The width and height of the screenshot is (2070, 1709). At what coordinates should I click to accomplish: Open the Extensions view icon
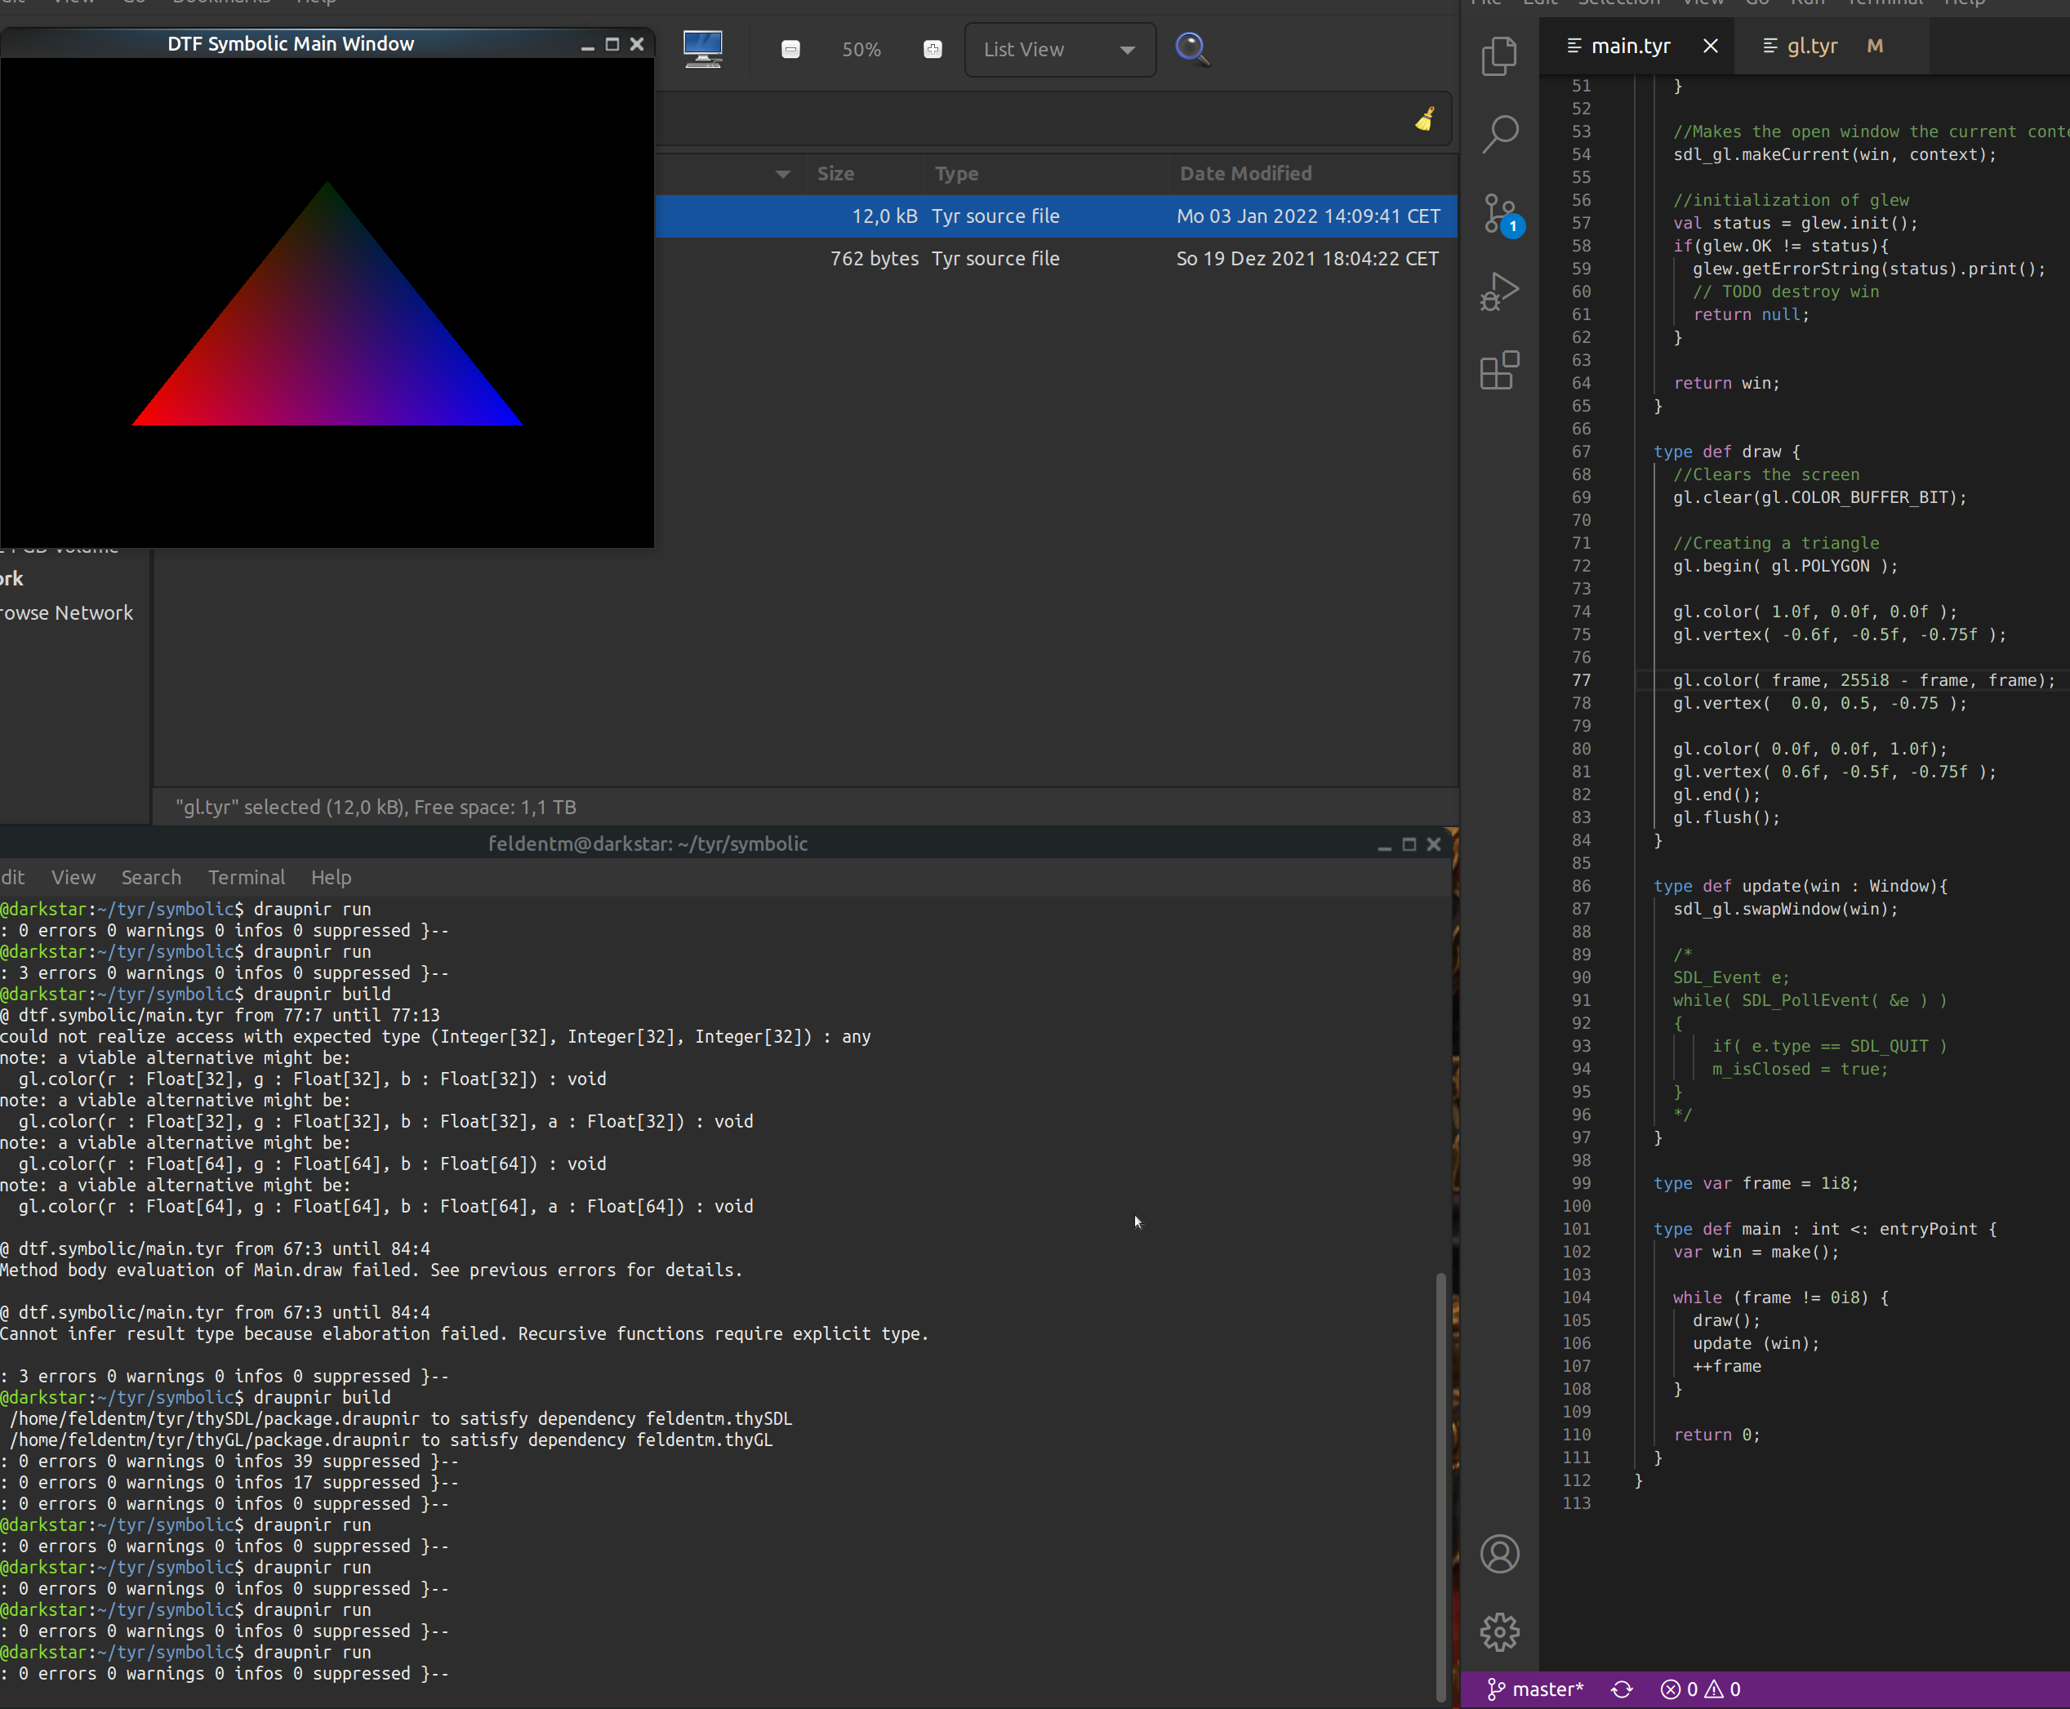[1499, 370]
